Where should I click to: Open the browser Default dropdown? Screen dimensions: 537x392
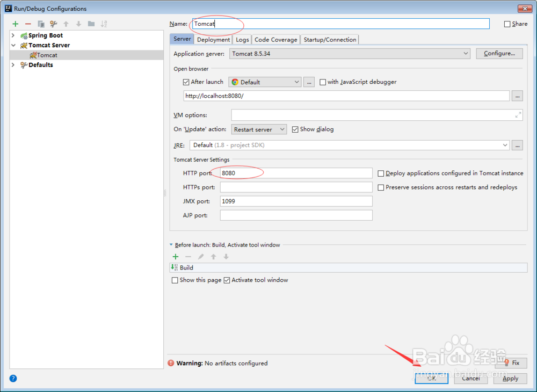pos(265,82)
